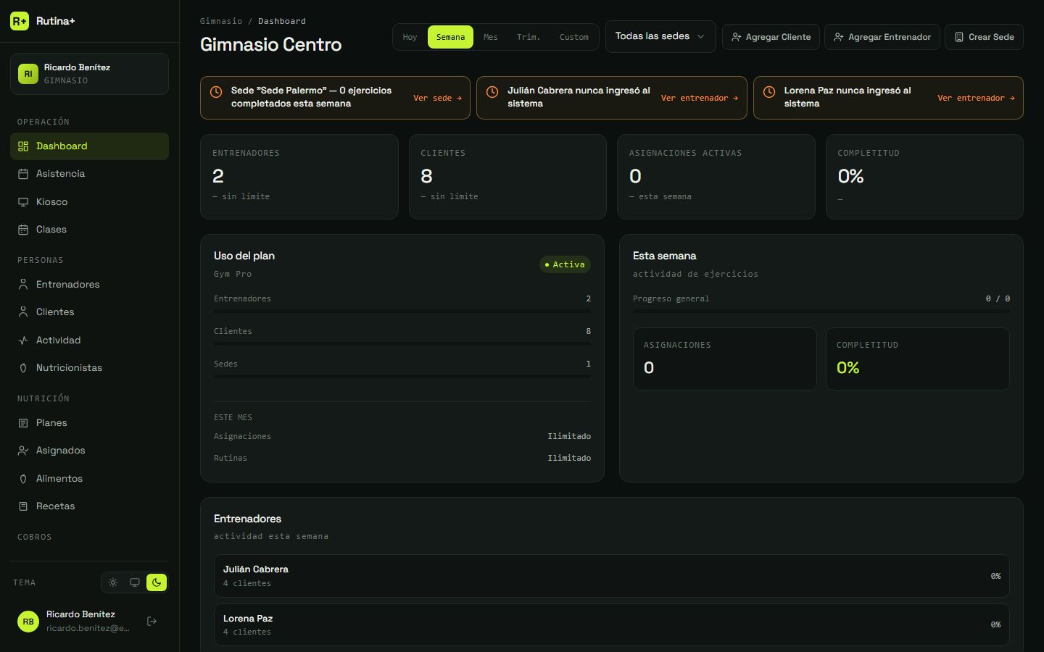Click the RI gym avatar badge
The height and width of the screenshot is (652, 1044).
click(x=28, y=74)
